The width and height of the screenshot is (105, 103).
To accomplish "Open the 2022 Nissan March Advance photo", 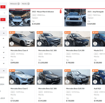I will 20,17.
